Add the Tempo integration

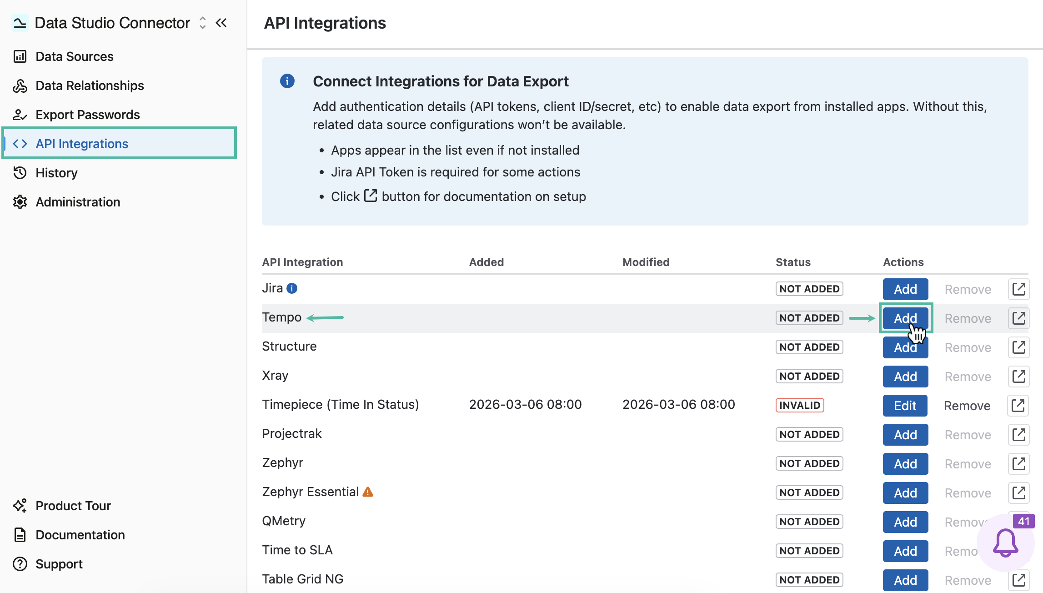(x=906, y=318)
